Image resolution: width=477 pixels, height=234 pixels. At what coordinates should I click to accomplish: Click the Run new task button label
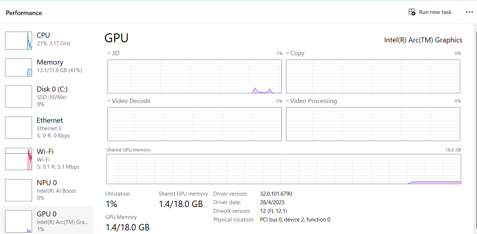click(x=435, y=12)
